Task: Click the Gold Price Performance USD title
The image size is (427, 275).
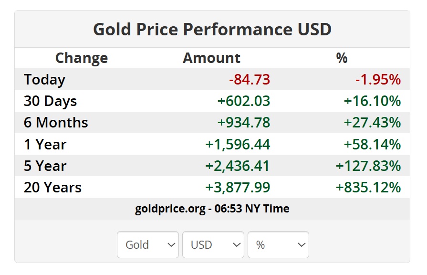Action: point(212,29)
